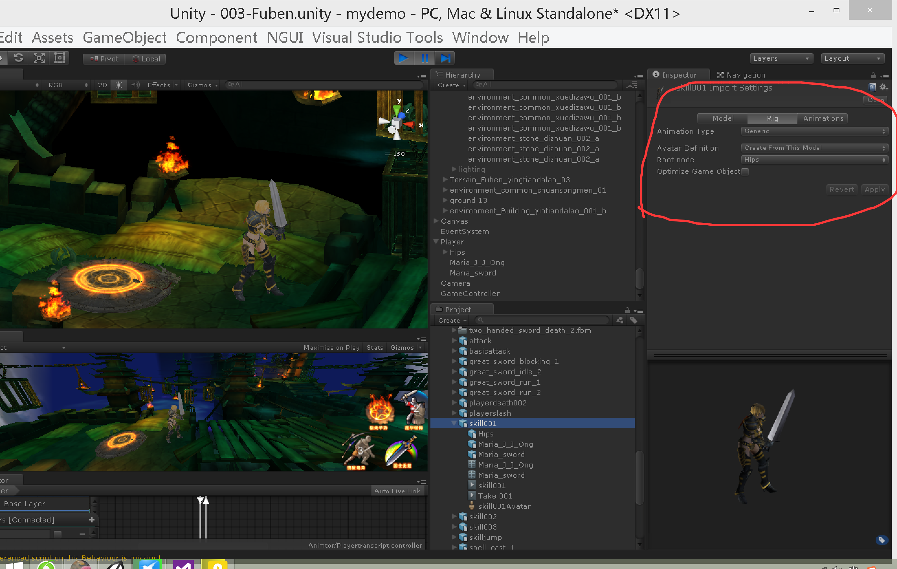Expand the Canvas object in Hierarchy
Image resolution: width=897 pixels, height=569 pixels.
pos(436,221)
